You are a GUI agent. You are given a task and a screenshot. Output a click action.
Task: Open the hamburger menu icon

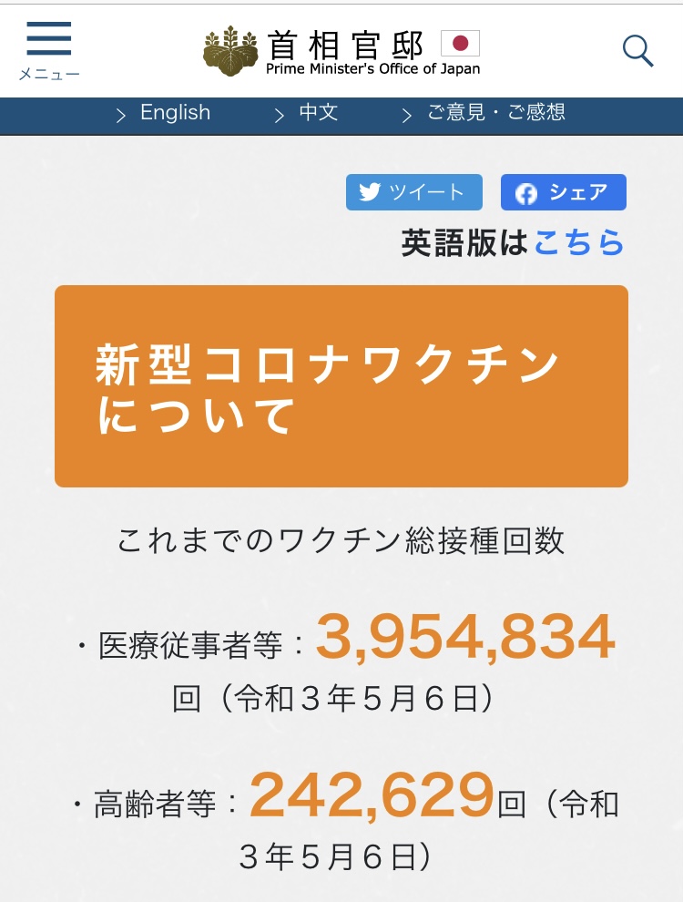point(49,38)
